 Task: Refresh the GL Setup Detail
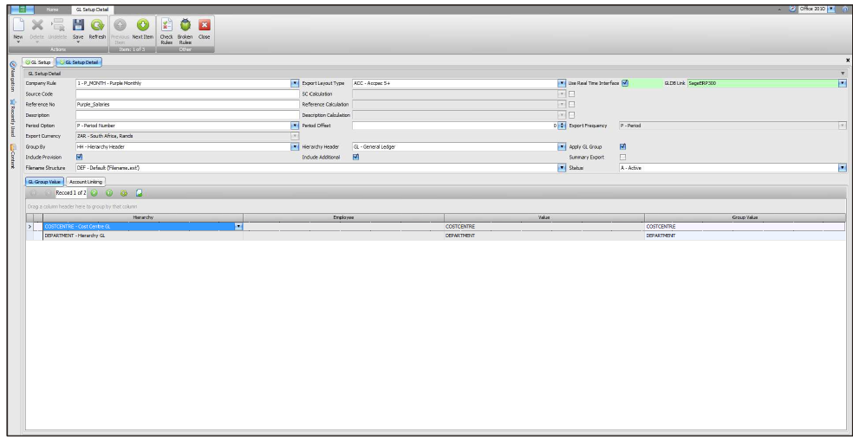[x=97, y=24]
